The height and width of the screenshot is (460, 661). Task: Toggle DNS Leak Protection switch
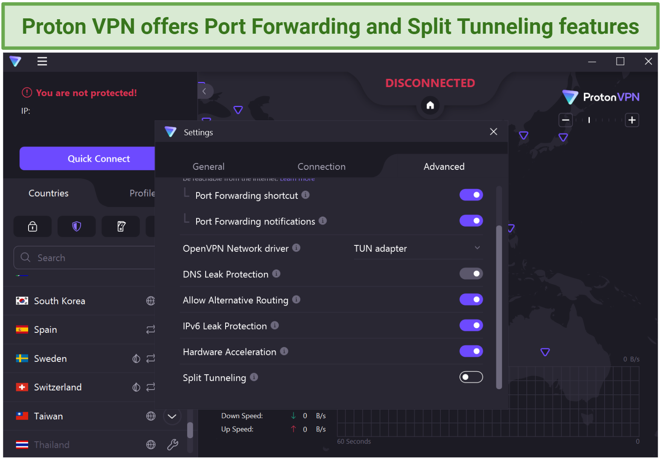[x=471, y=274]
